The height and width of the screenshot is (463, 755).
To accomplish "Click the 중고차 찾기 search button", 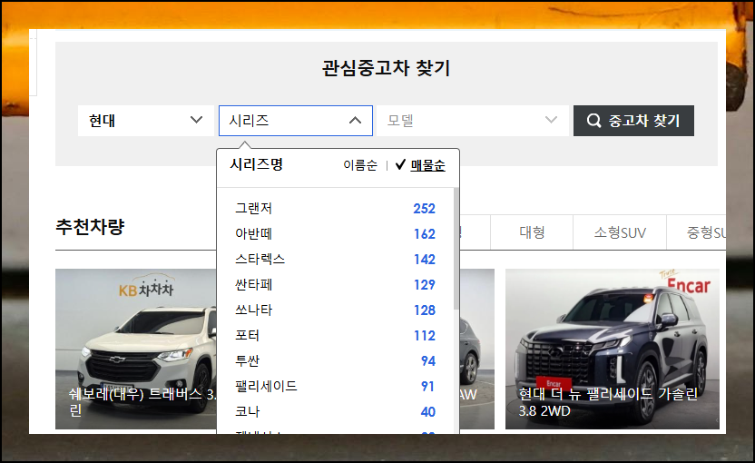I will [633, 121].
